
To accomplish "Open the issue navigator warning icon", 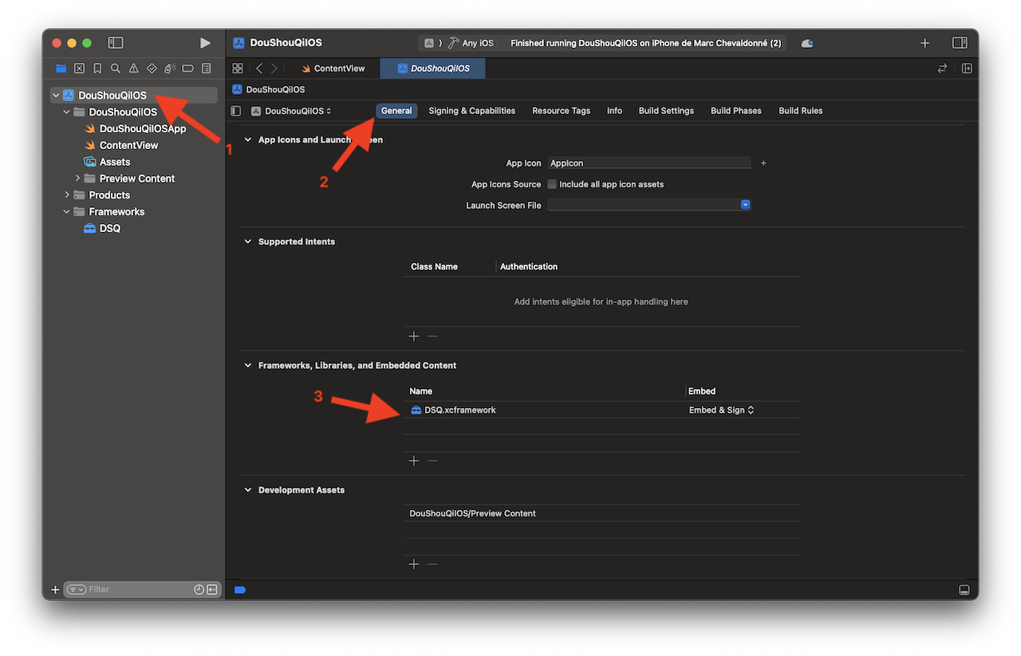I will click(133, 69).
